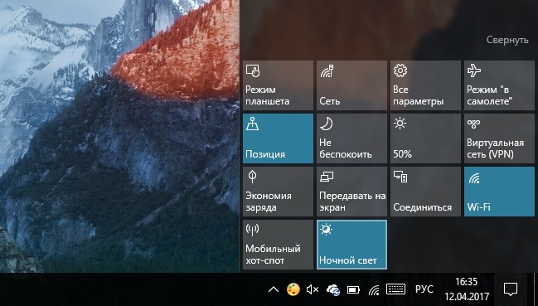The width and height of the screenshot is (538, 306).
Task: Collapse quick actions with Свернуть
Action: [x=507, y=40]
